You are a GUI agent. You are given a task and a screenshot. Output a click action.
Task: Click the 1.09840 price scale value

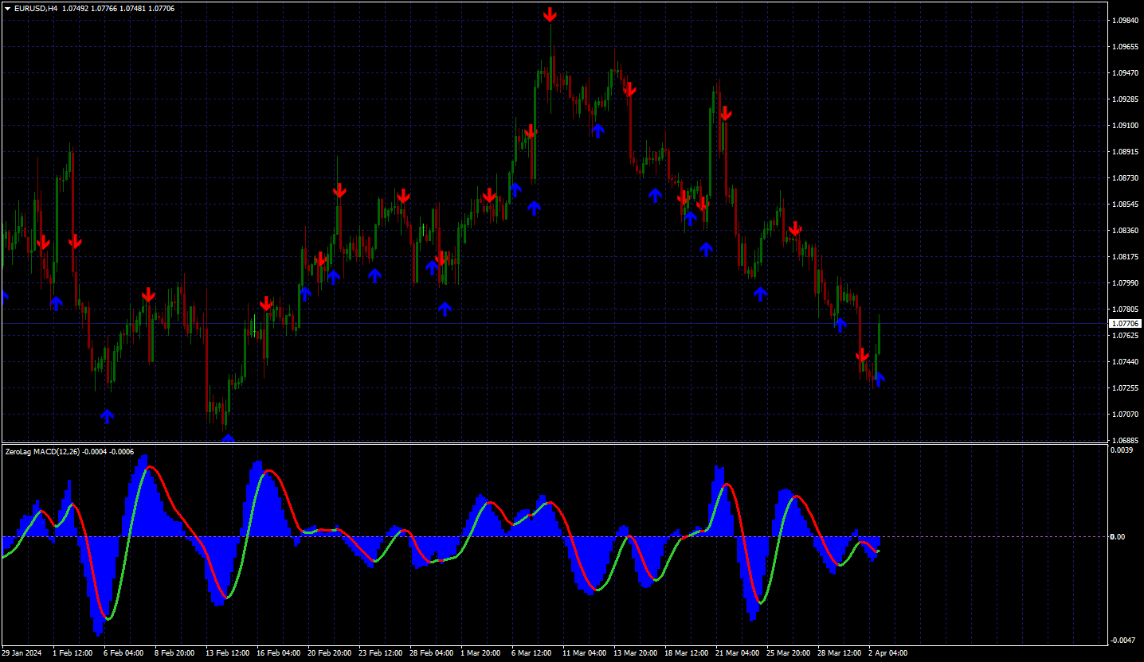[x=1125, y=21]
